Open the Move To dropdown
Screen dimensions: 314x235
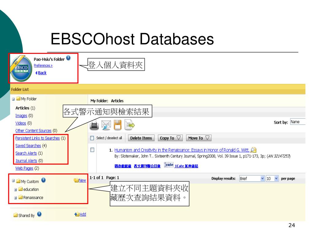[199, 138]
